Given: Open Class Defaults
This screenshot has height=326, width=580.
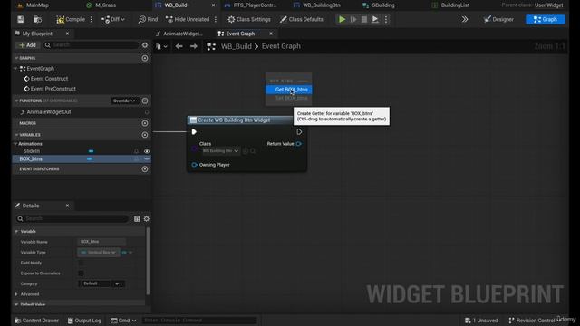Looking at the screenshot, I should [x=302, y=19].
